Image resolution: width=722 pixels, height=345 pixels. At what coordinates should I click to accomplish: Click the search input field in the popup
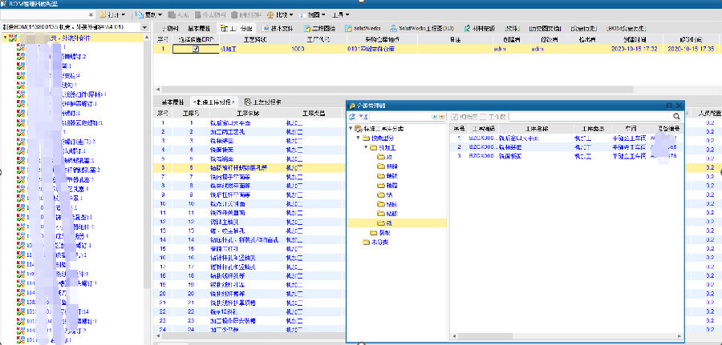click(x=594, y=117)
